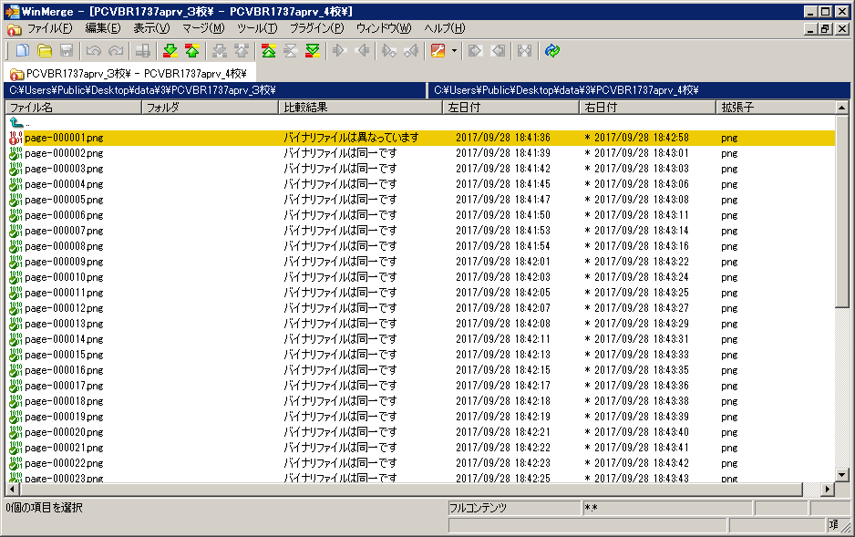The image size is (855, 537).
Task: Open the プラグイン(P) menu
Action: [x=317, y=28]
